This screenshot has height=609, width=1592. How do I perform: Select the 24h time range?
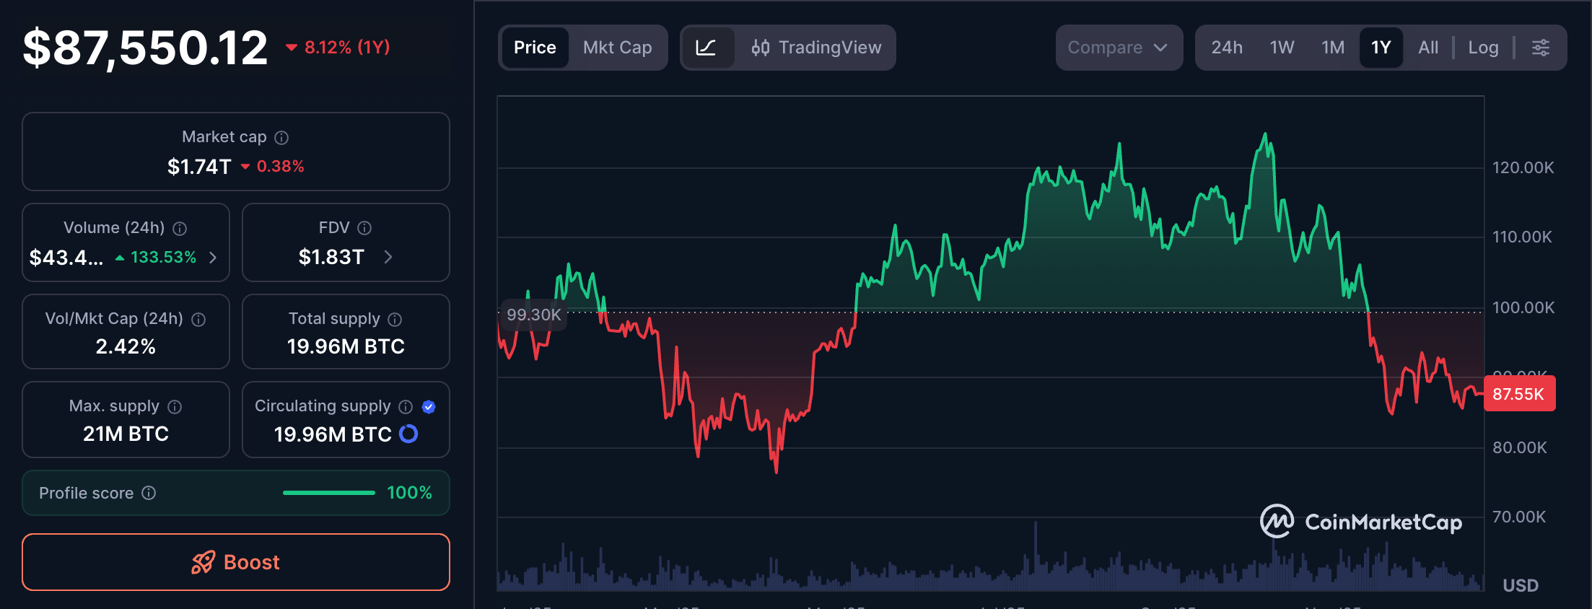coord(1227,47)
